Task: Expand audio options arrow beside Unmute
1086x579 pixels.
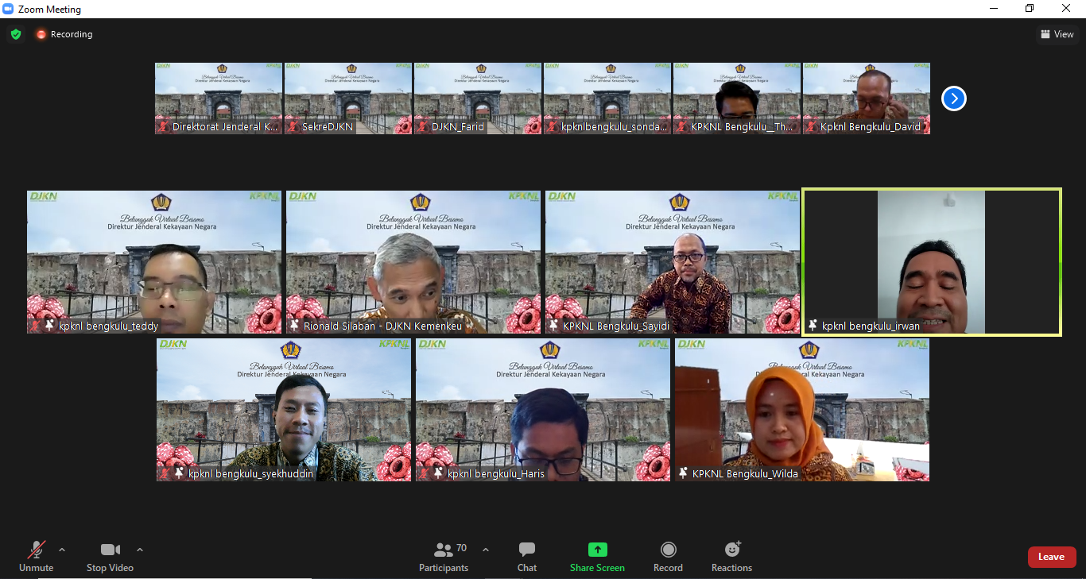Action: [62, 550]
